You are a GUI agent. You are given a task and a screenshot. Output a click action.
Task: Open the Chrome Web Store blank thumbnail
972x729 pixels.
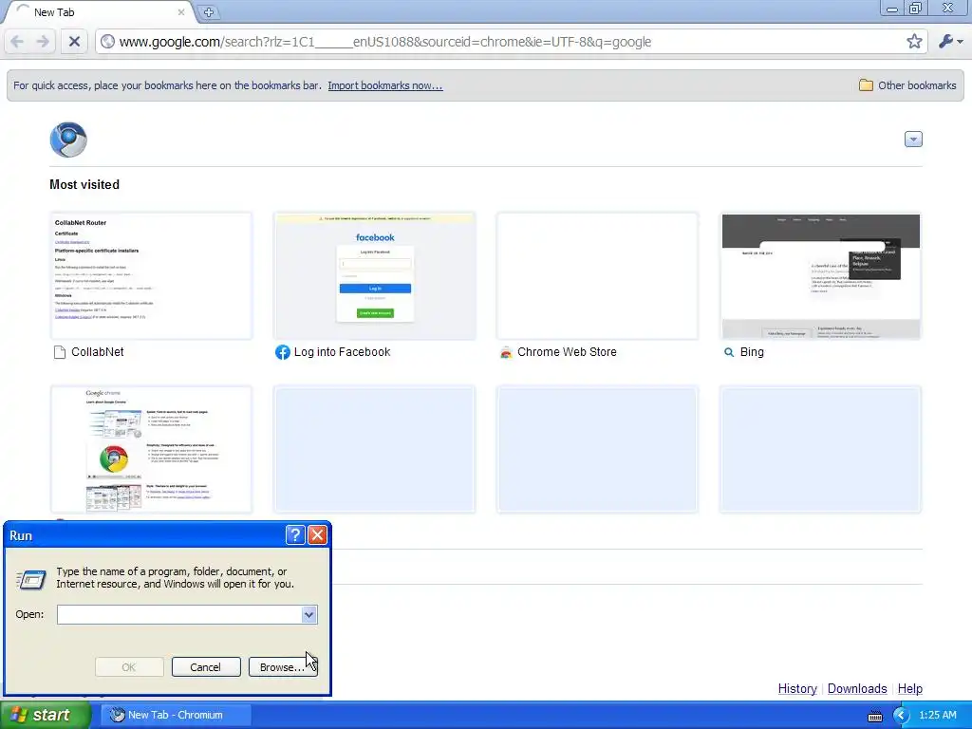(x=598, y=276)
